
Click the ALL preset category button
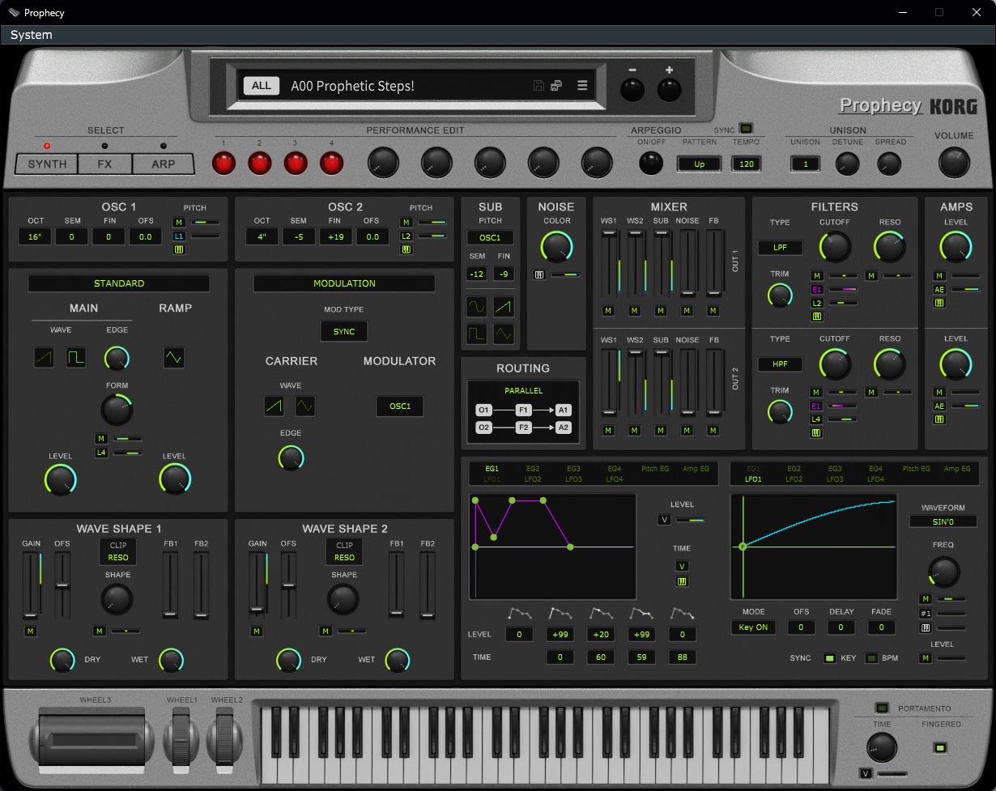(x=262, y=86)
